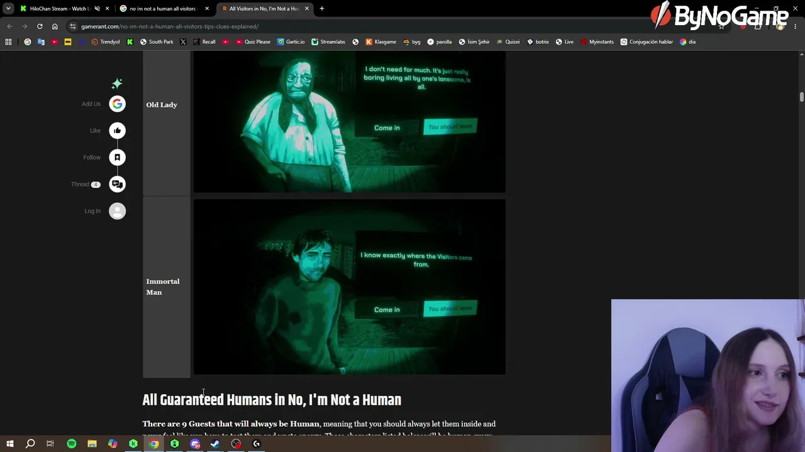The image size is (805, 452).
Task: Open a new browser tab
Action: click(x=322, y=9)
